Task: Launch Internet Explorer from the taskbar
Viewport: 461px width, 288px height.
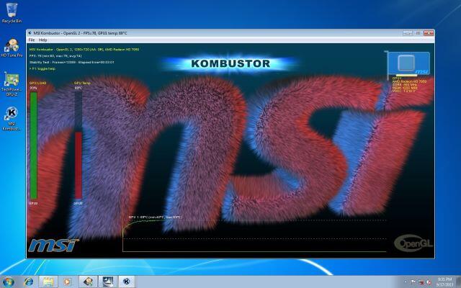Action: (x=29, y=282)
